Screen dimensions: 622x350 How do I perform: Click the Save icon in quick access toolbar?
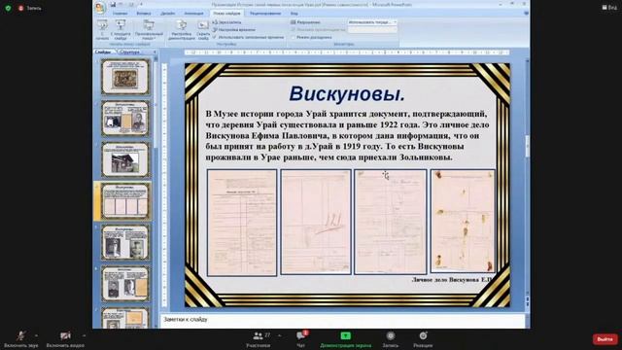point(113,4)
